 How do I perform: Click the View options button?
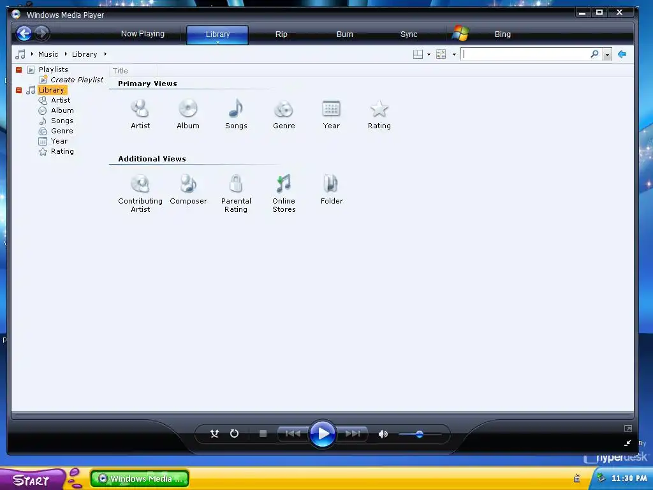click(x=441, y=54)
